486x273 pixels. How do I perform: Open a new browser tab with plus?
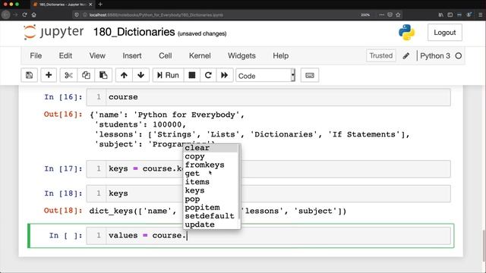tap(100, 5)
